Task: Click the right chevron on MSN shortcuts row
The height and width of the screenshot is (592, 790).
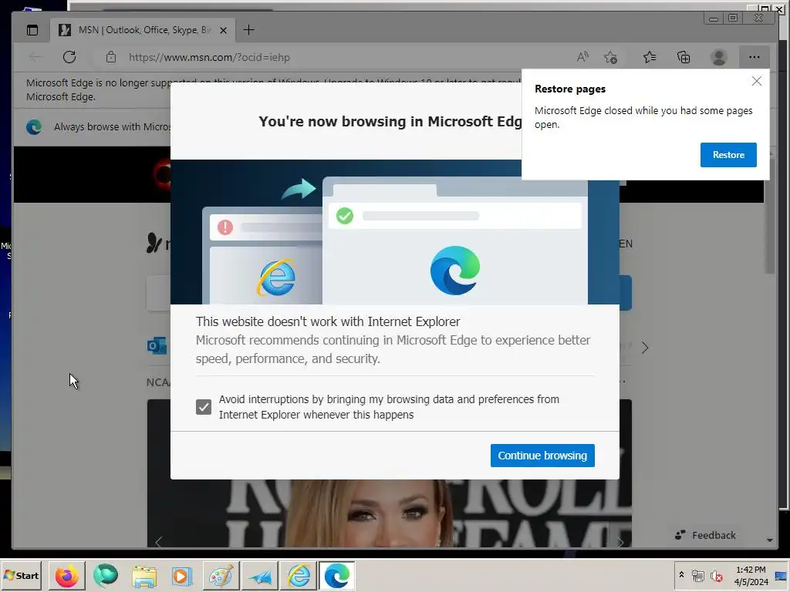Action: tap(645, 348)
